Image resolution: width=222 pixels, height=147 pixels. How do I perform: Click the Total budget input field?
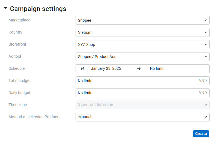[135, 81]
